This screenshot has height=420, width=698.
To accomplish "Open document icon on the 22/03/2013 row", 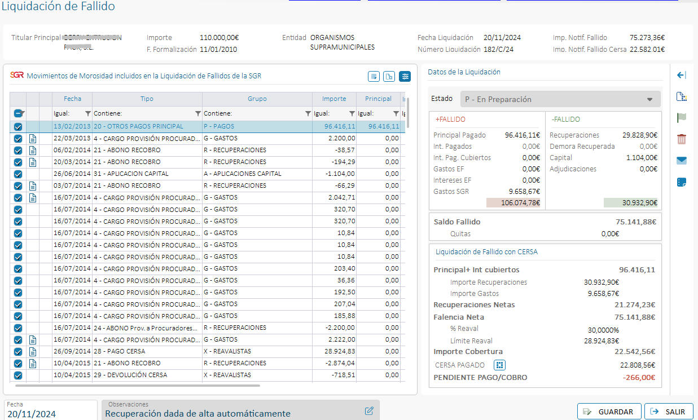I will tap(32, 138).
